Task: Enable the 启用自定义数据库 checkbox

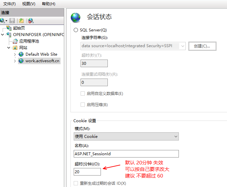Action: click(83, 94)
